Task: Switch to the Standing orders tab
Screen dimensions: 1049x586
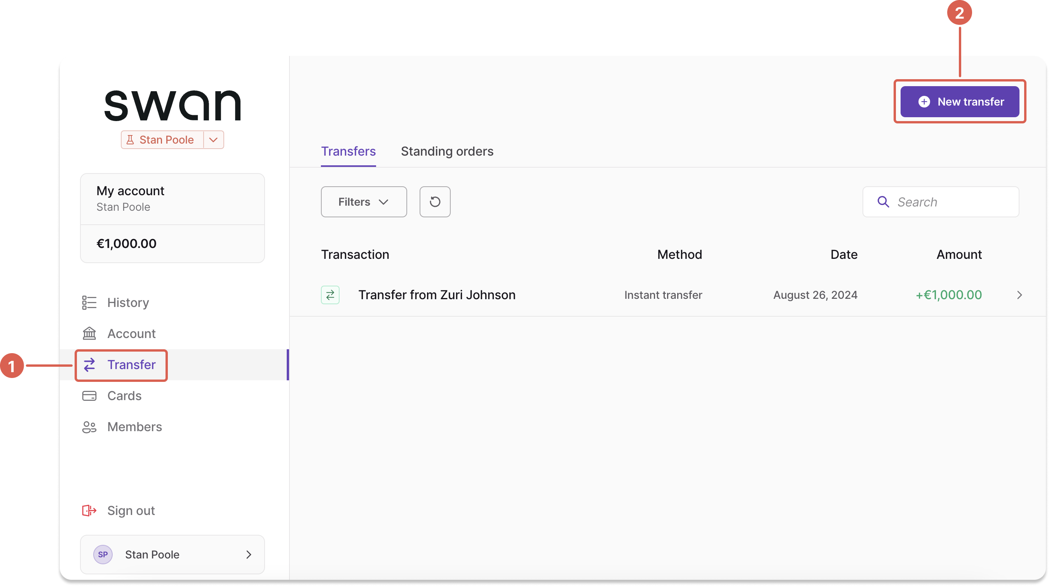Action: pyautogui.click(x=447, y=151)
